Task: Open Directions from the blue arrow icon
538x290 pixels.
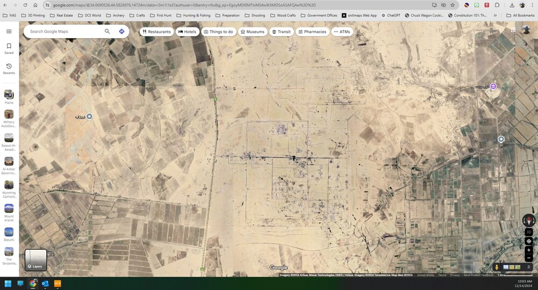Action: pos(122,31)
